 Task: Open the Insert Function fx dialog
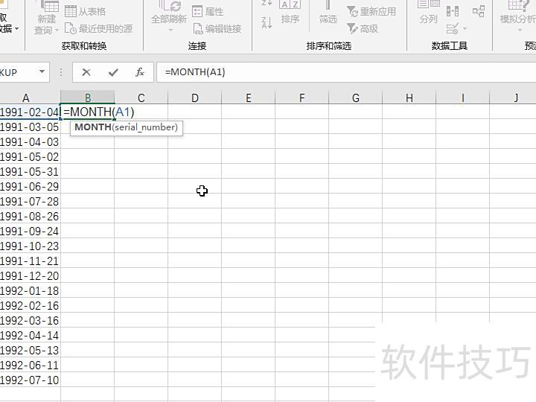tap(140, 72)
